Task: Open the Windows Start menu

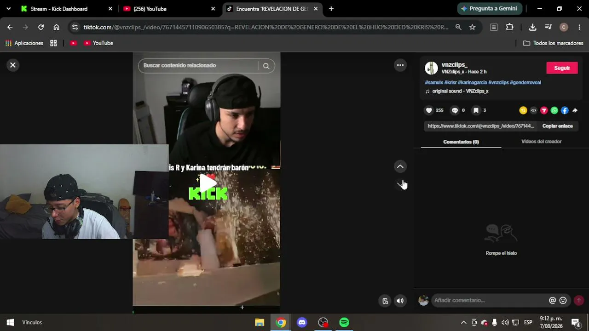Action: pos(10,322)
